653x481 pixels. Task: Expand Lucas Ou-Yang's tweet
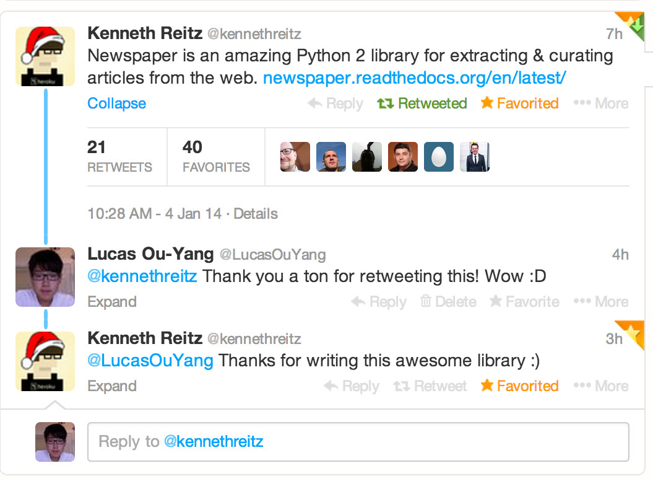tap(112, 302)
